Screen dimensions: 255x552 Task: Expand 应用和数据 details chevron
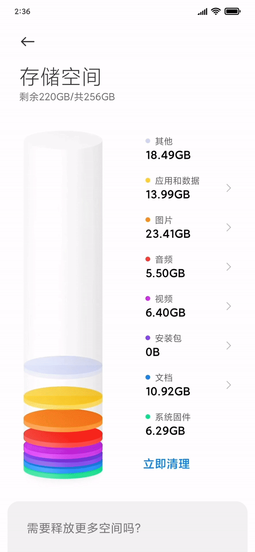229,188
